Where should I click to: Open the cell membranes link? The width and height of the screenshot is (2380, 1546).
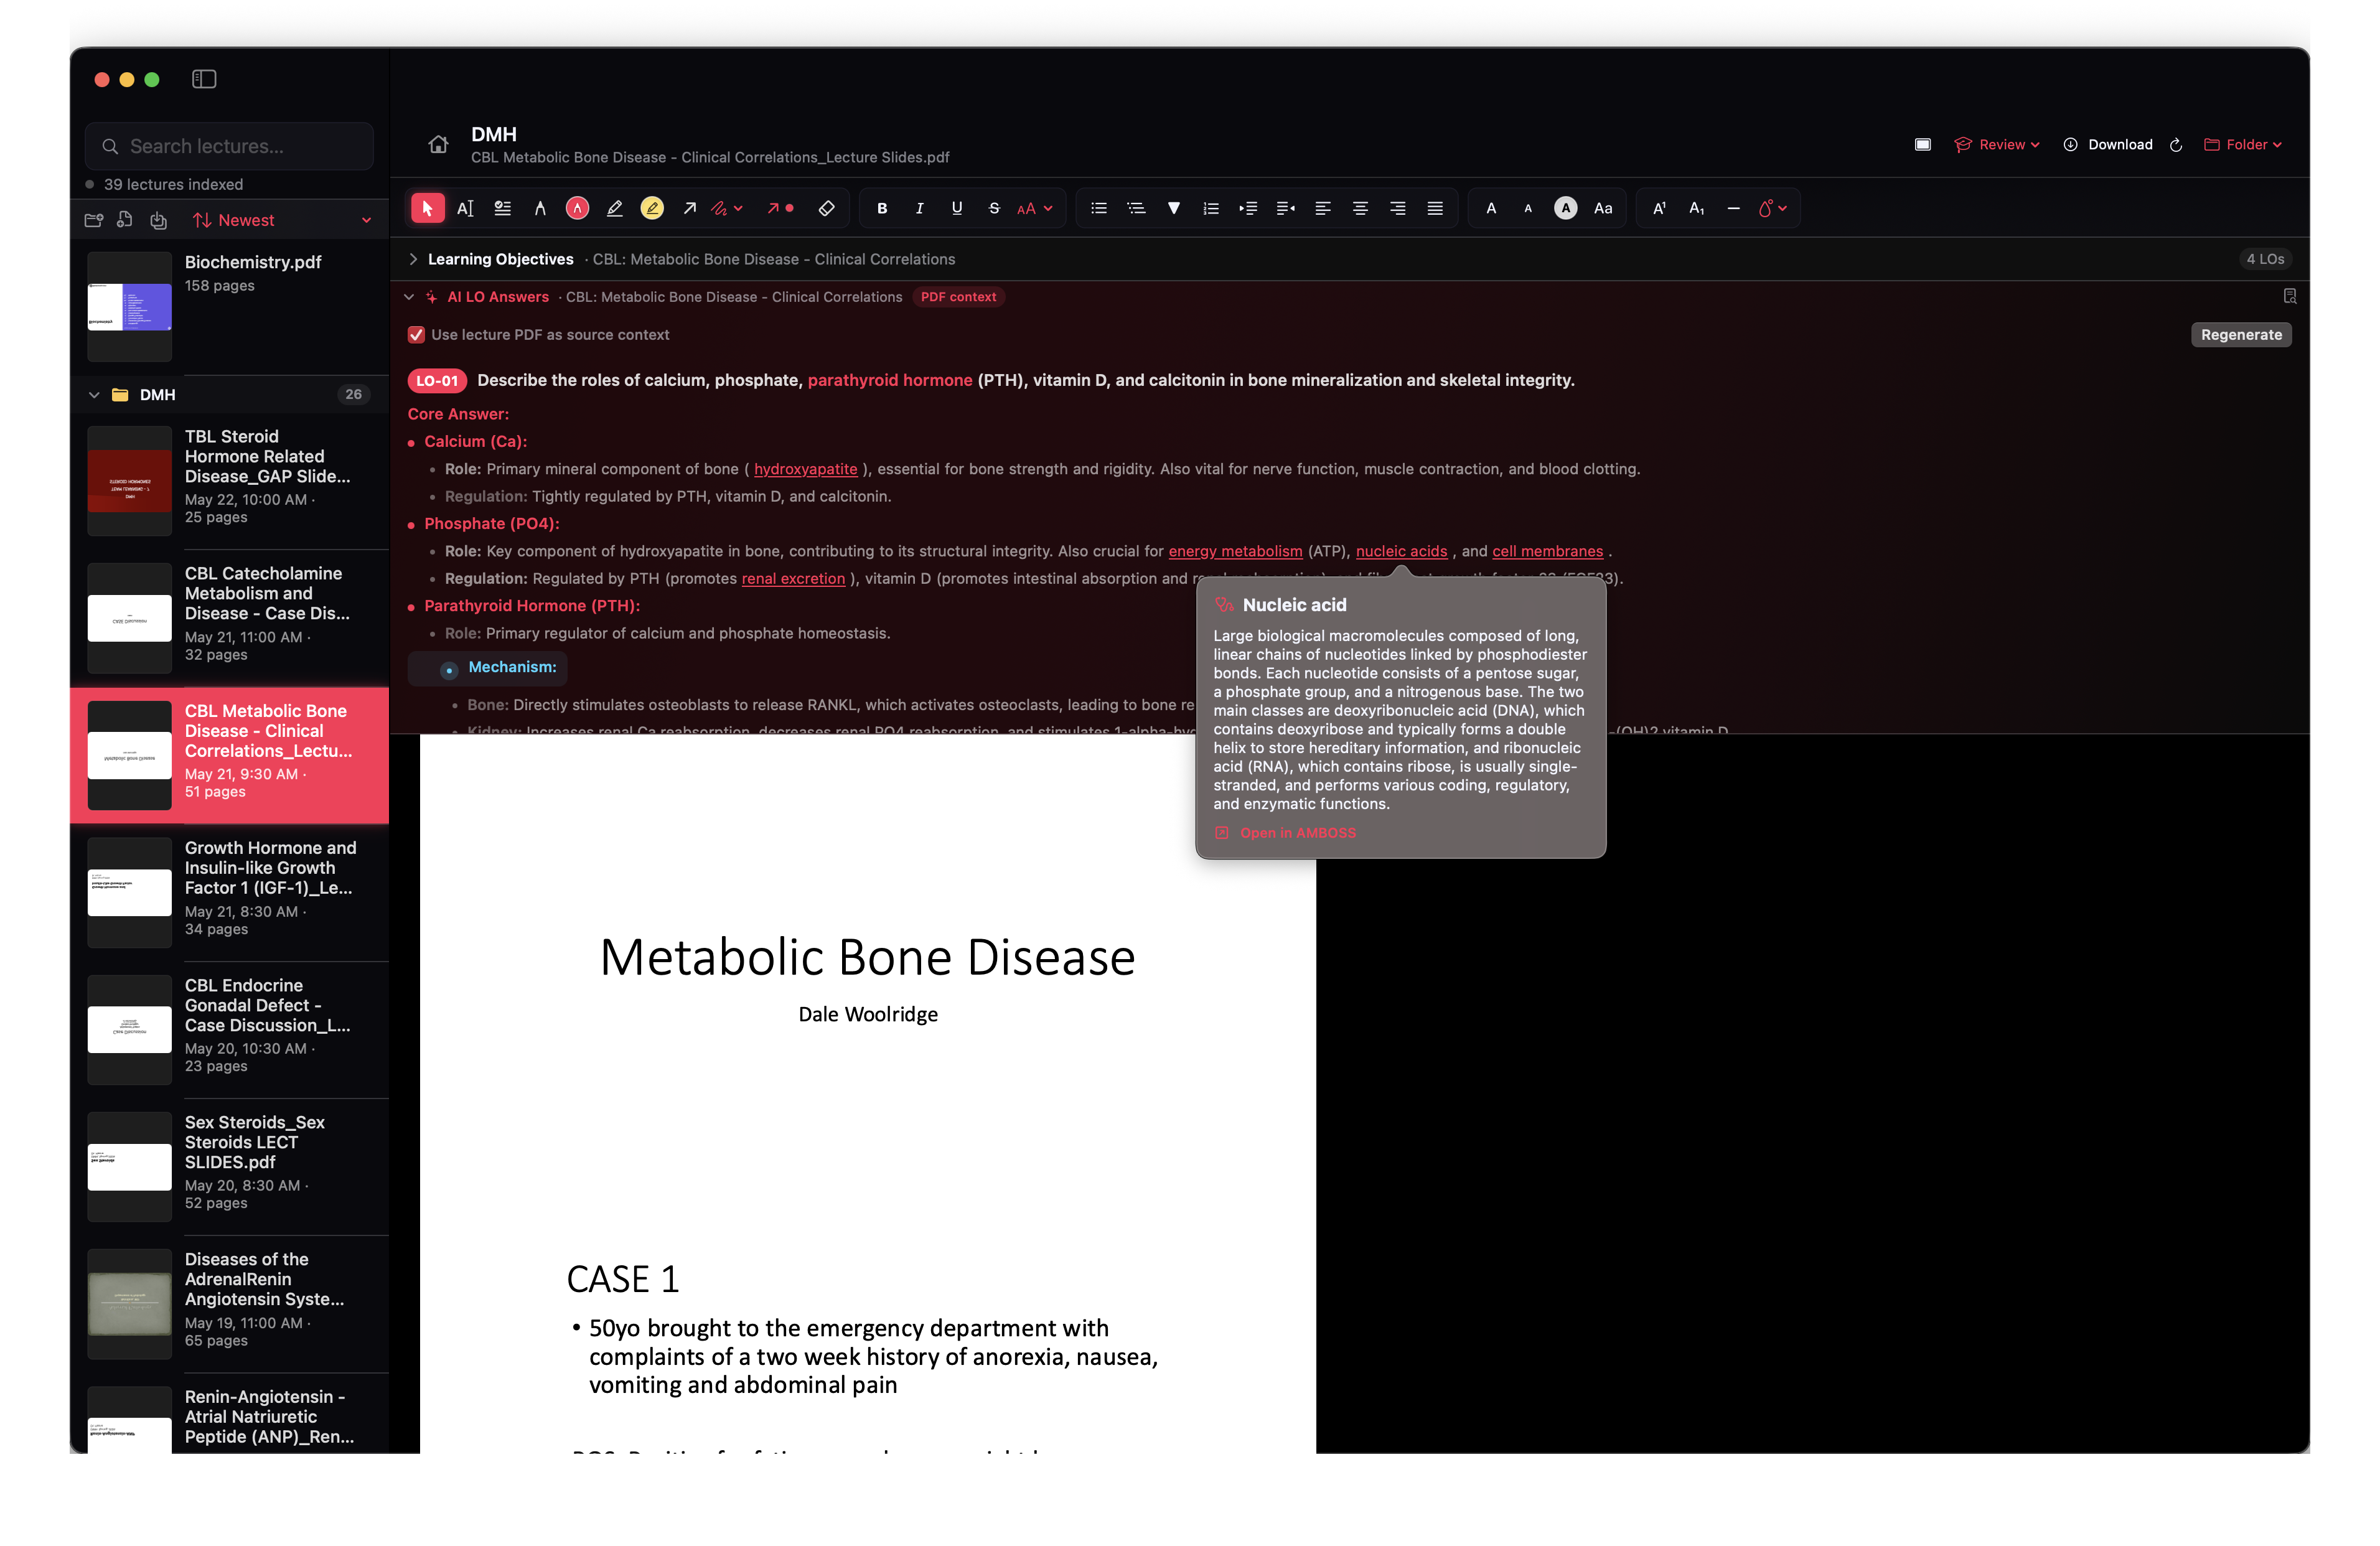(x=1547, y=551)
